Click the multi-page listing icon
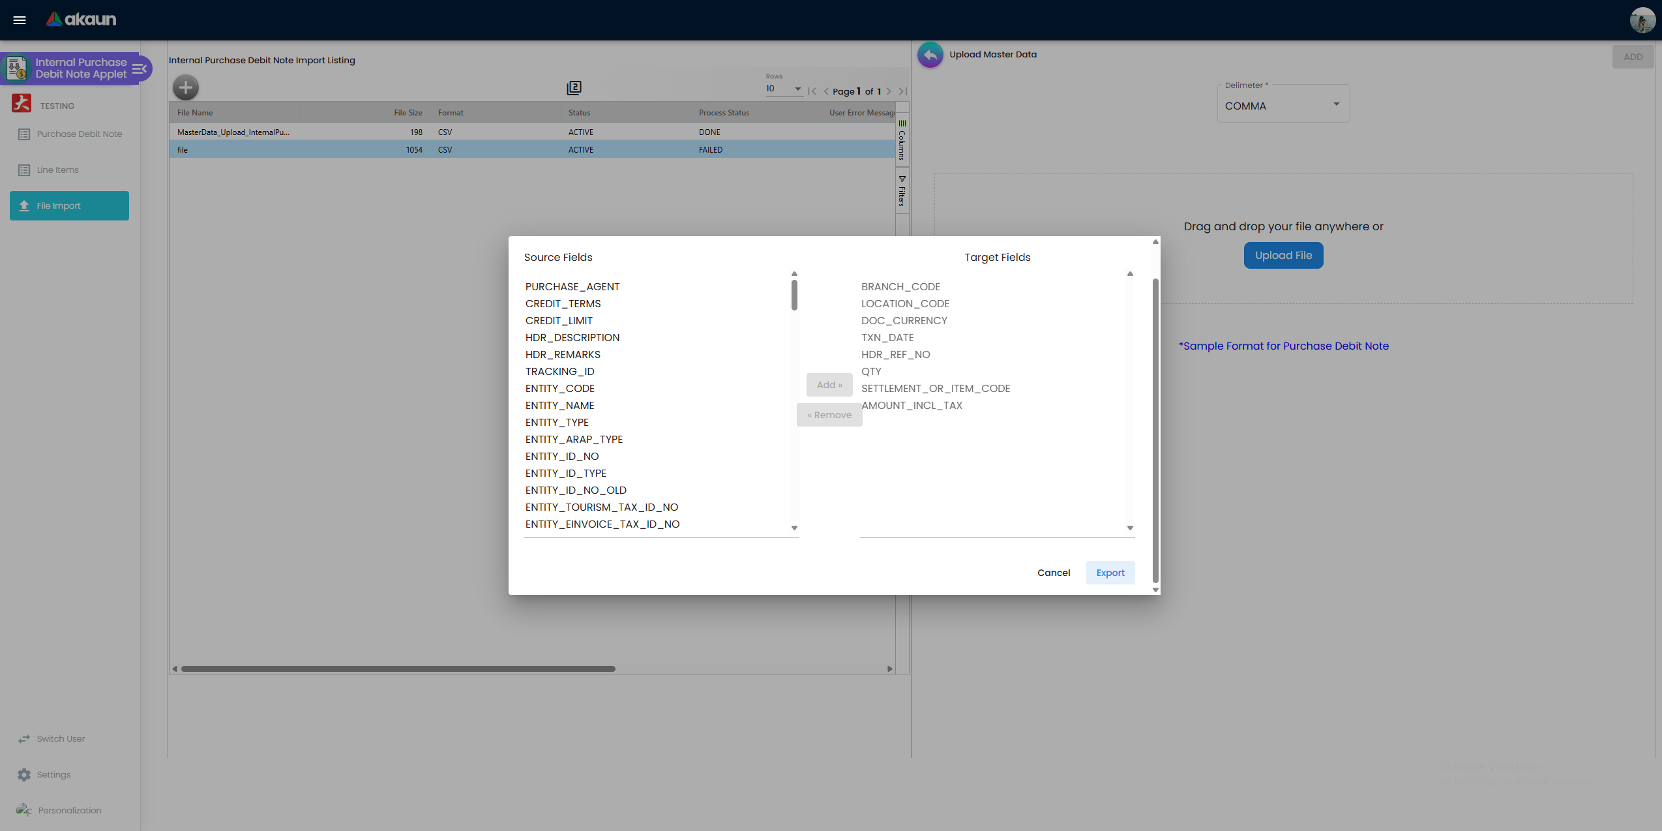The image size is (1662, 831). pos(574,87)
